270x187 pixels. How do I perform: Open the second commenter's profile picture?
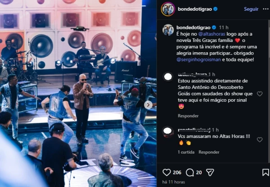coord(168,132)
